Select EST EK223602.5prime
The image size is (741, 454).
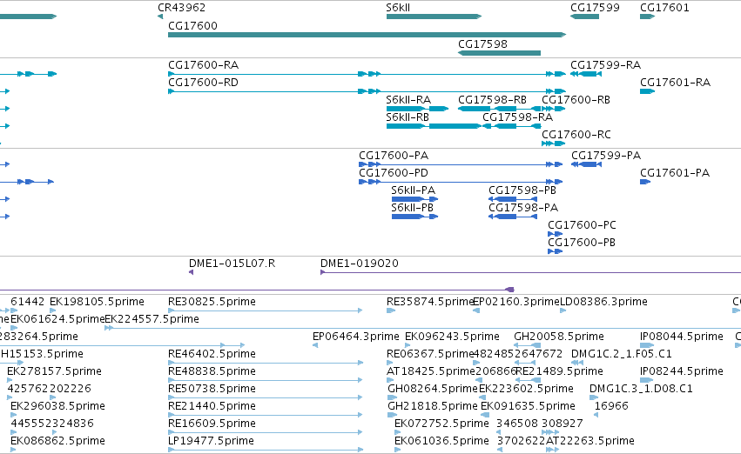point(526,389)
